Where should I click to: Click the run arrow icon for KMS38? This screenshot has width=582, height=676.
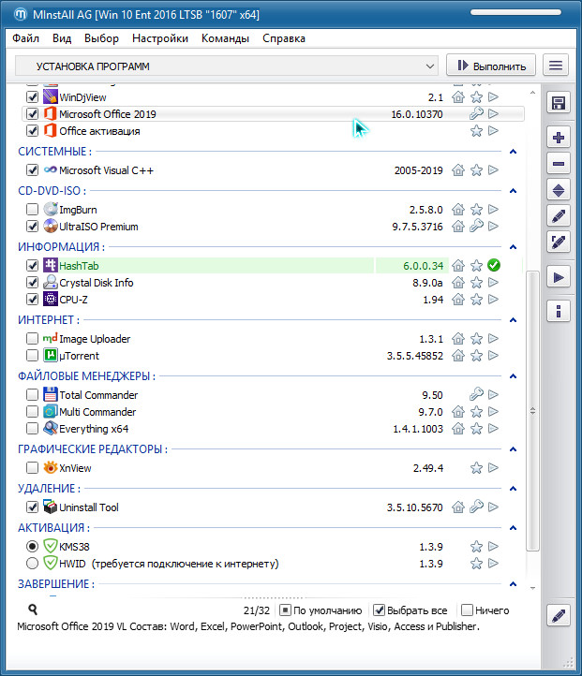(x=493, y=547)
